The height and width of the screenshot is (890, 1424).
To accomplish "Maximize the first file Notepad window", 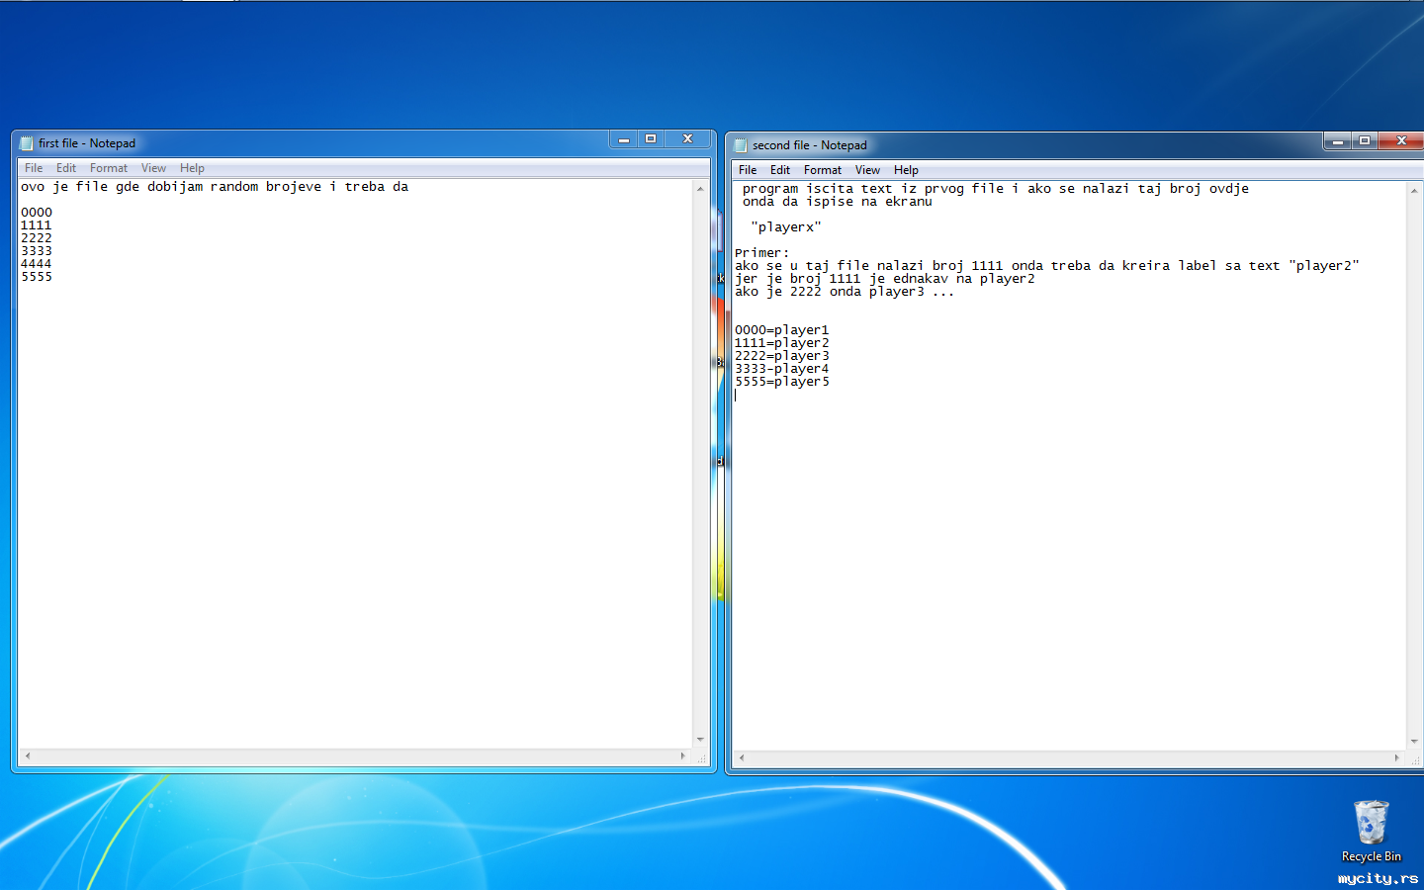I will (651, 139).
